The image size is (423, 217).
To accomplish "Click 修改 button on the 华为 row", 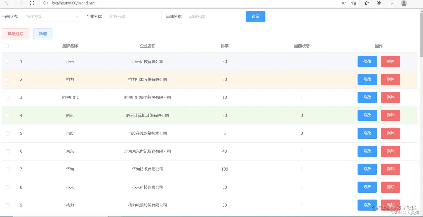I will point(367,169).
